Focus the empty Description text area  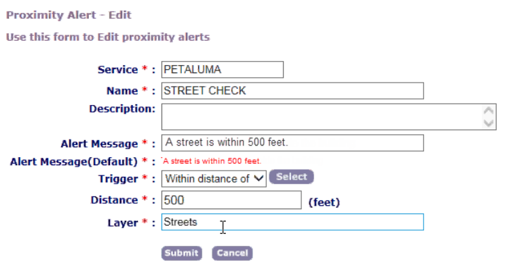322,116
